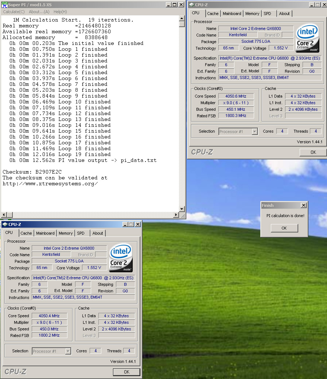Close the lower CPU-Z window
The width and height of the screenshot is (327, 379).
(138, 224)
